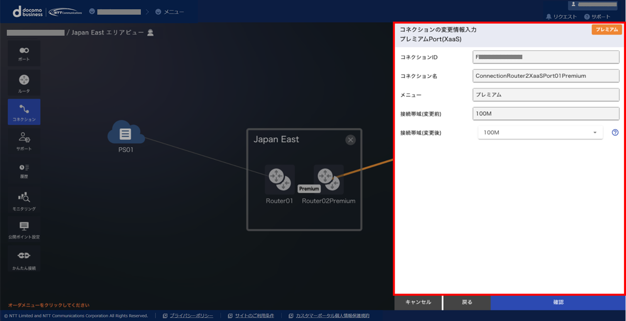Select the PS01 cloud node
Viewport: 626px width, 321px height.
point(126,133)
